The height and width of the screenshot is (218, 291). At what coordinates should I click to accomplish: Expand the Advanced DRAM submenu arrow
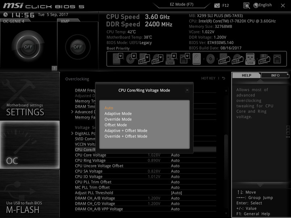[x=72, y=112]
